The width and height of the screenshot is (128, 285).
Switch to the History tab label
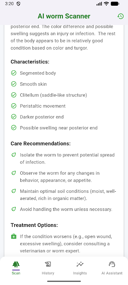tap(48, 273)
